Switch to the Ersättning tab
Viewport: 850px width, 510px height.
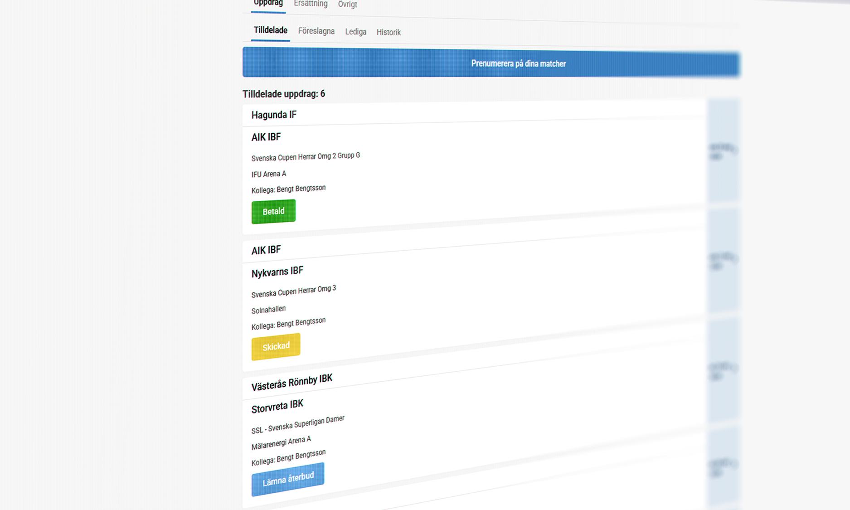pos(311,4)
